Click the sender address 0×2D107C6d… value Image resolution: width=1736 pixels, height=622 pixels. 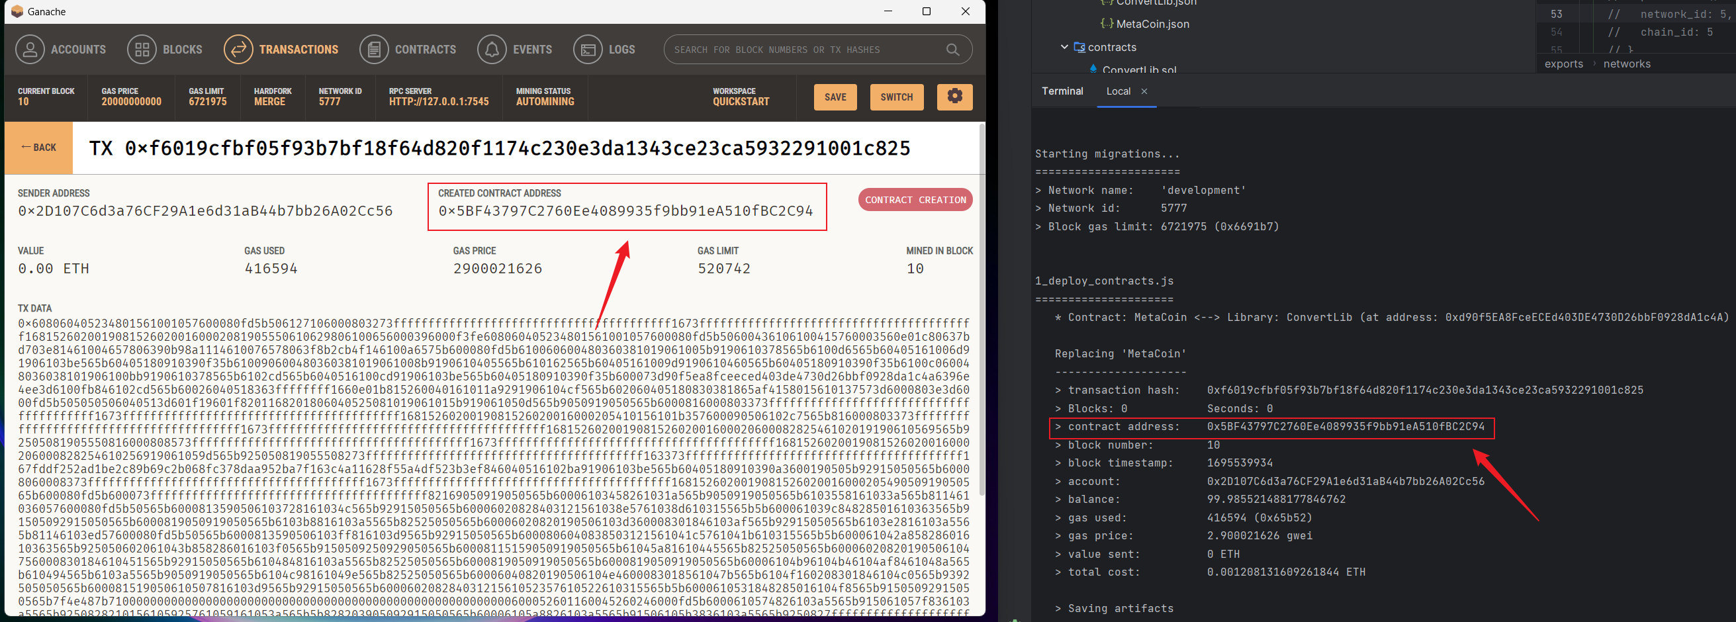point(205,211)
